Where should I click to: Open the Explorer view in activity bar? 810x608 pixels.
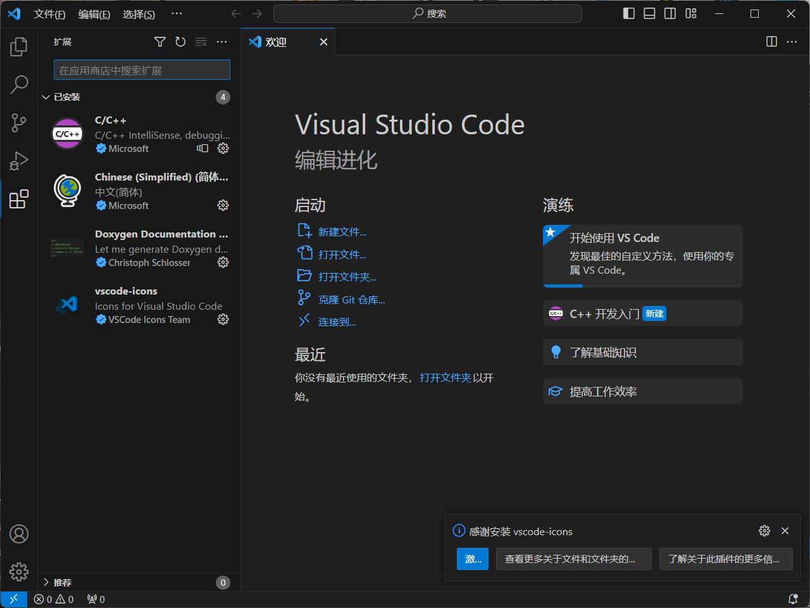(x=19, y=46)
